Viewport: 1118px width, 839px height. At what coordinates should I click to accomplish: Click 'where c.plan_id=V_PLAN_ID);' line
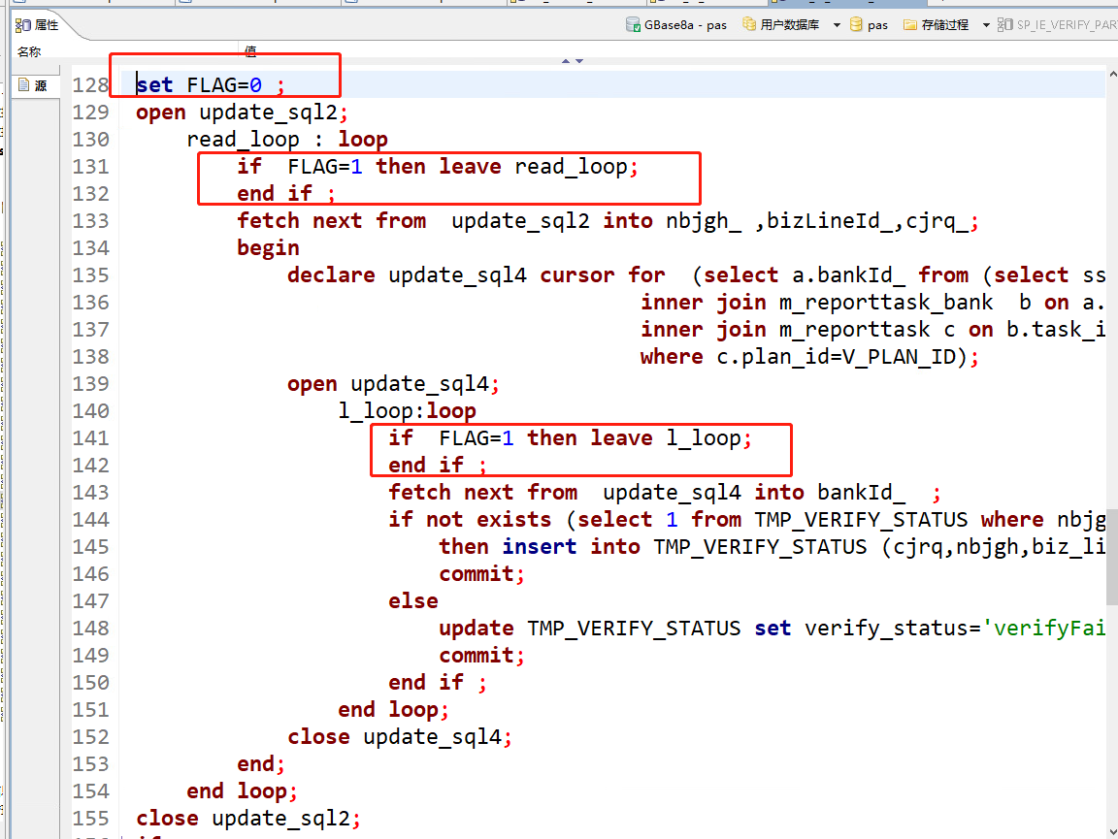coord(809,356)
